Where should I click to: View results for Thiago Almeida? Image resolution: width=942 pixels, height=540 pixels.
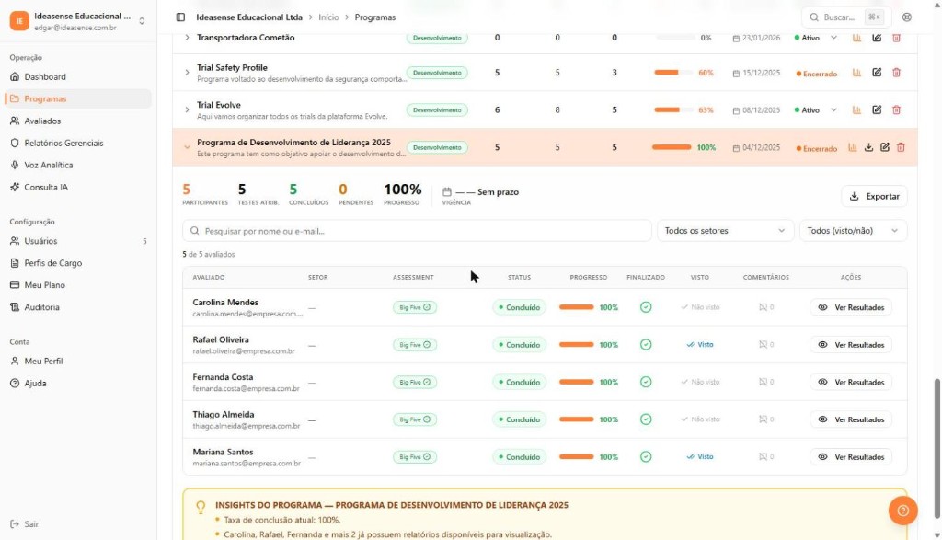[x=851, y=419]
